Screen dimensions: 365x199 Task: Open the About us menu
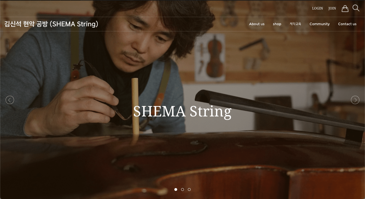(x=257, y=24)
